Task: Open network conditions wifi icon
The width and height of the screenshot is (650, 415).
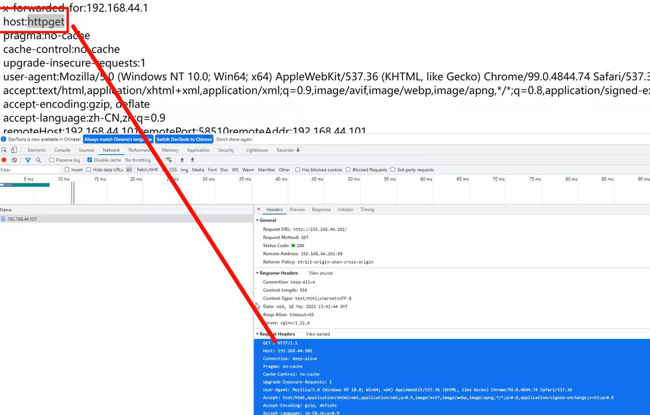Action: [x=168, y=160]
